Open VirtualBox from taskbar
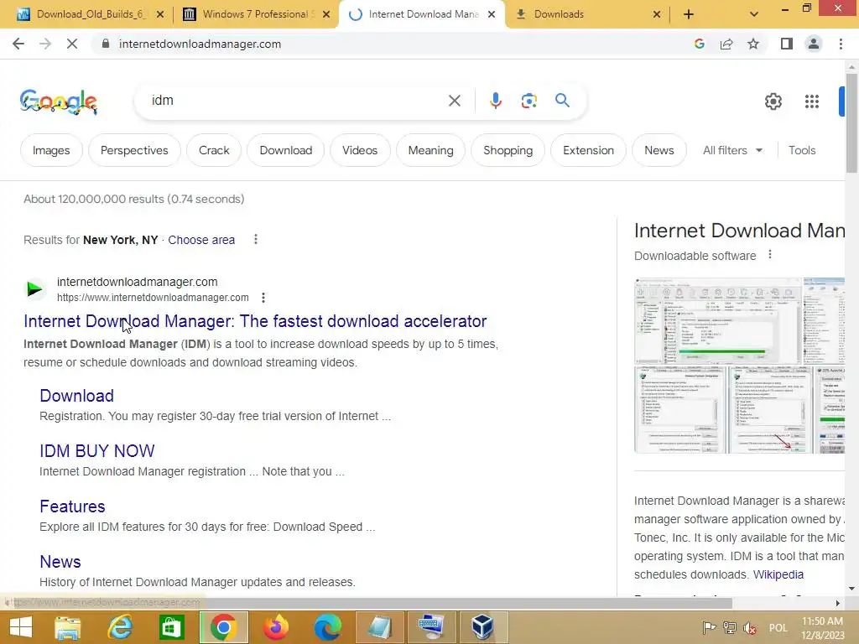 [x=482, y=627]
